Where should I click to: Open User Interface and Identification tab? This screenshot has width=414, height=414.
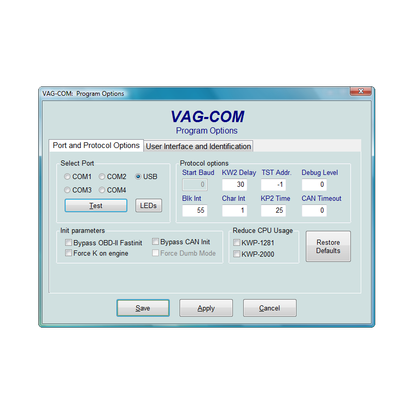(x=198, y=146)
